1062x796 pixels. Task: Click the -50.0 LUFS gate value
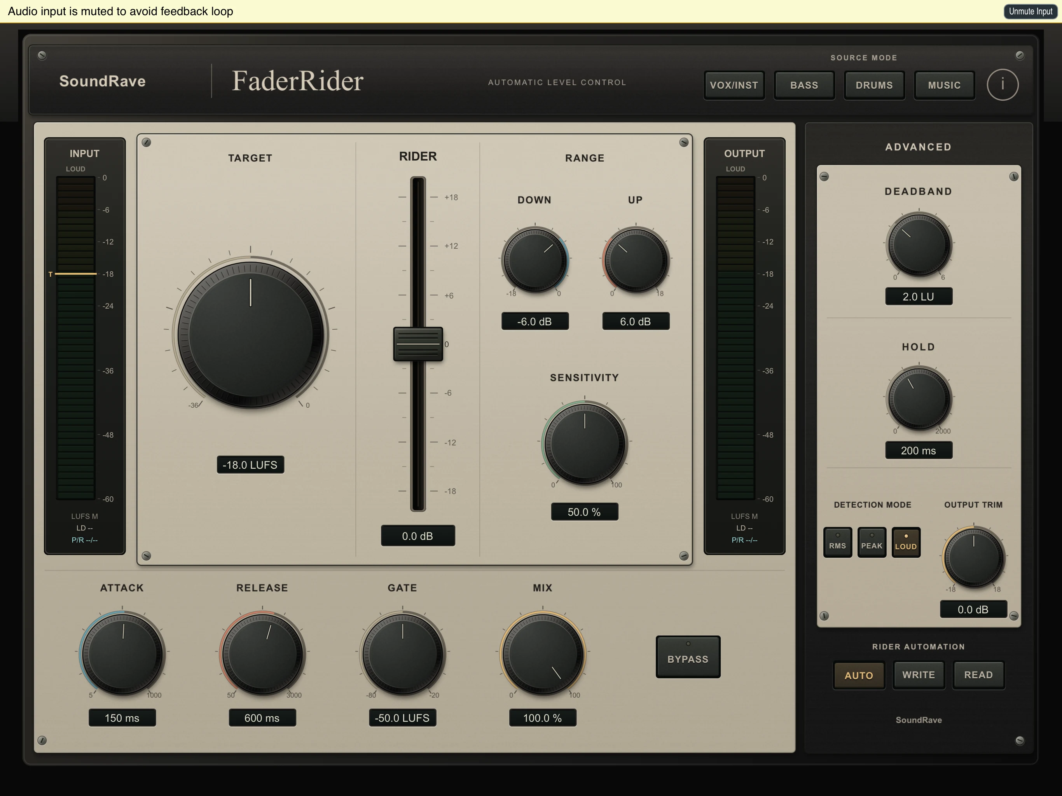click(x=402, y=718)
